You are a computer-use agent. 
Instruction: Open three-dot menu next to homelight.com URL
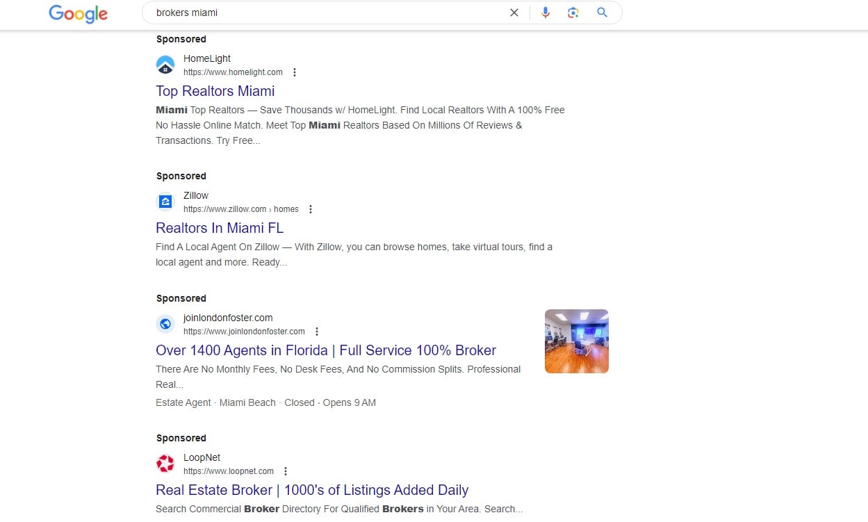pos(295,72)
